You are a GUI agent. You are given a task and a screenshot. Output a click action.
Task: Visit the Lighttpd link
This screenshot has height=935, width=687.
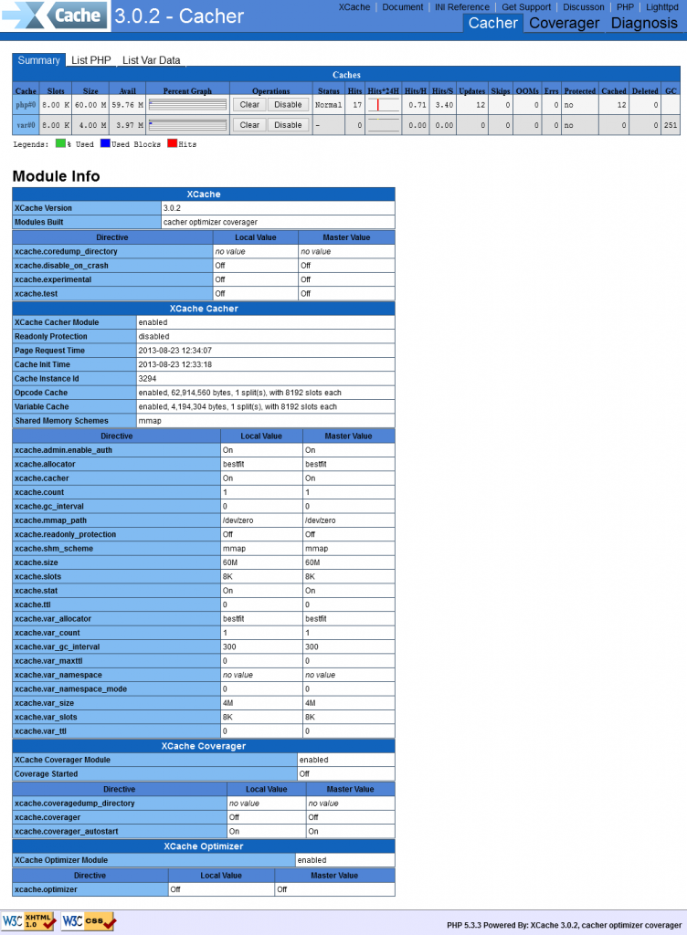(662, 7)
